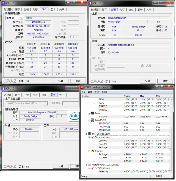Click the 4096 MBytes module size field

38,22
